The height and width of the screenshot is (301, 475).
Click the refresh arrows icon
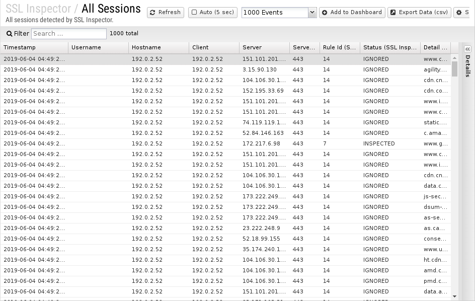(x=152, y=13)
